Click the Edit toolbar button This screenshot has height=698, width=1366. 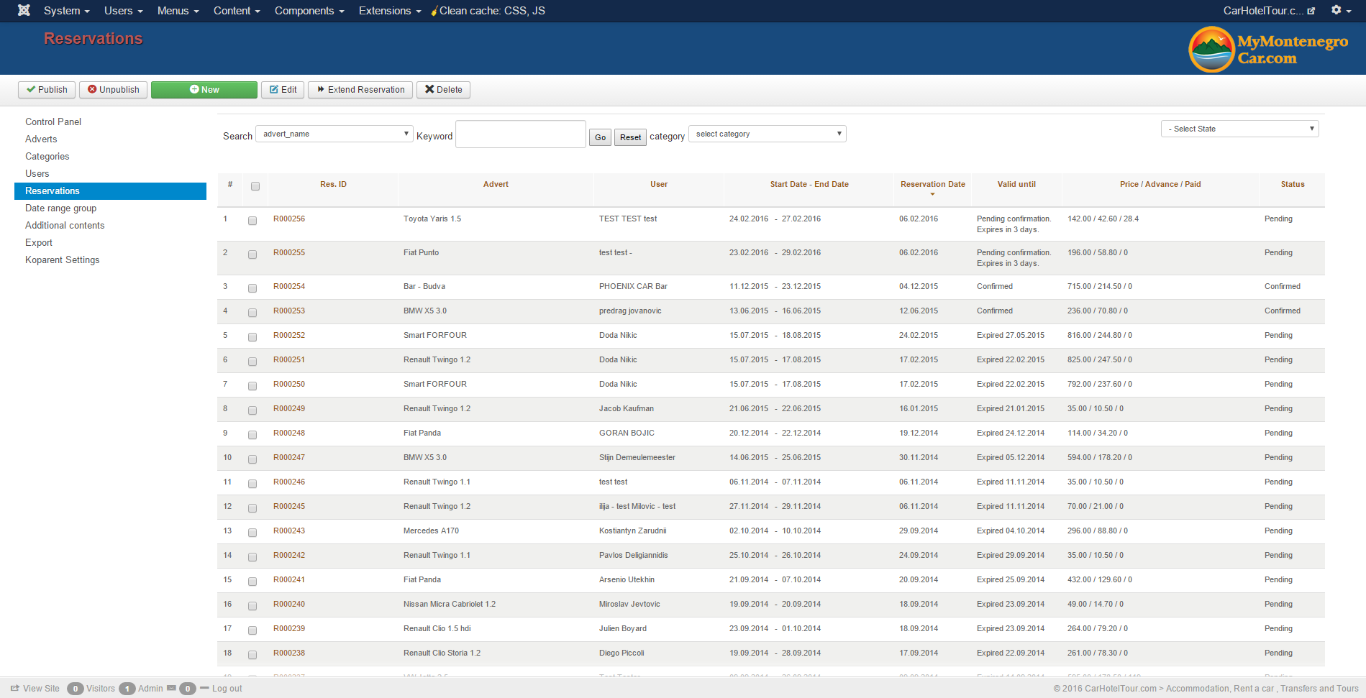point(283,90)
